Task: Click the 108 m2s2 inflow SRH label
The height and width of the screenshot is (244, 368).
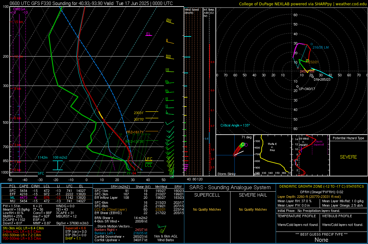Action: [x=60, y=157]
